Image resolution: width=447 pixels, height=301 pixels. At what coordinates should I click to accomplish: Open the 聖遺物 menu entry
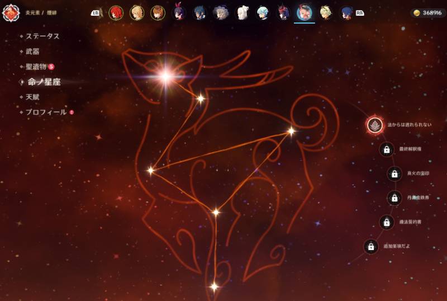pos(36,67)
